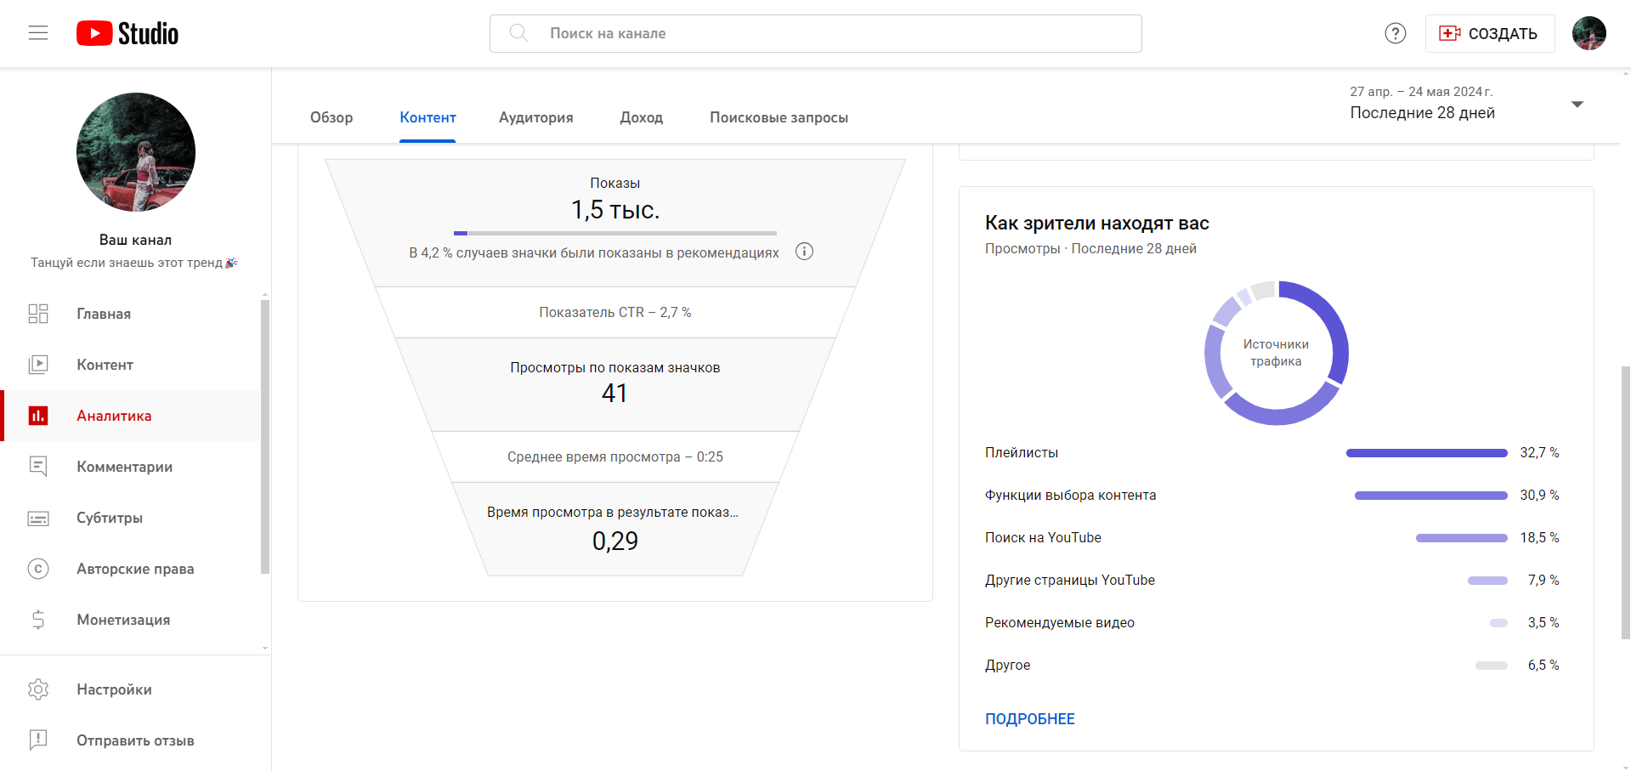Viewport: 1631px width, 771px height.
Task: Click the channel search input field
Action: pyautogui.click(x=816, y=33)
